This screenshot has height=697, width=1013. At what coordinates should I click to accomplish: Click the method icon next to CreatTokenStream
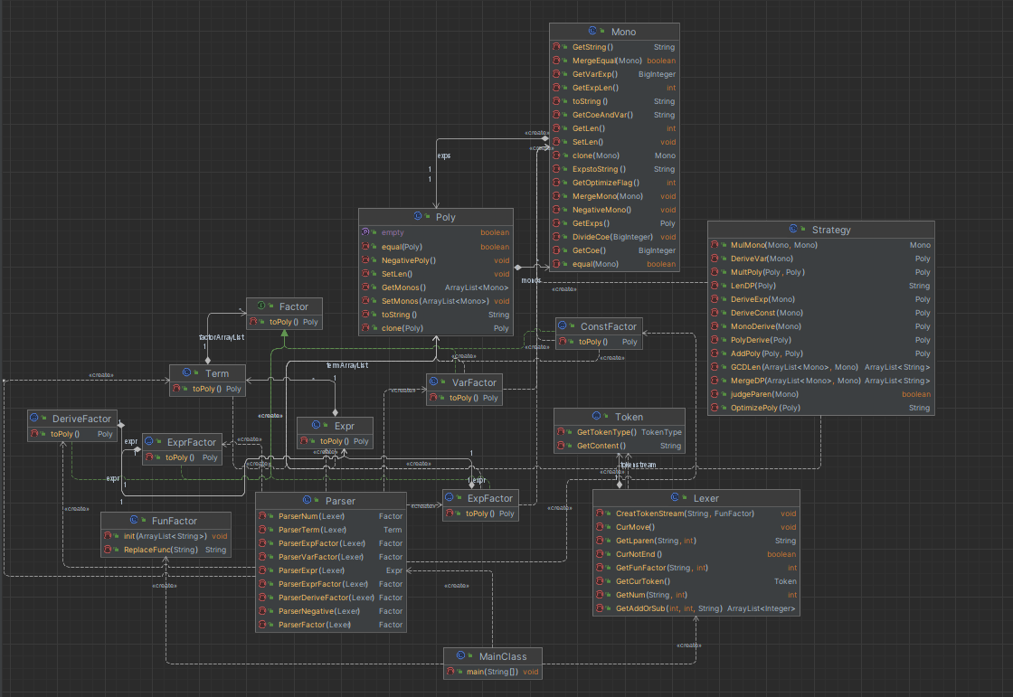click(x=601, y=513)
